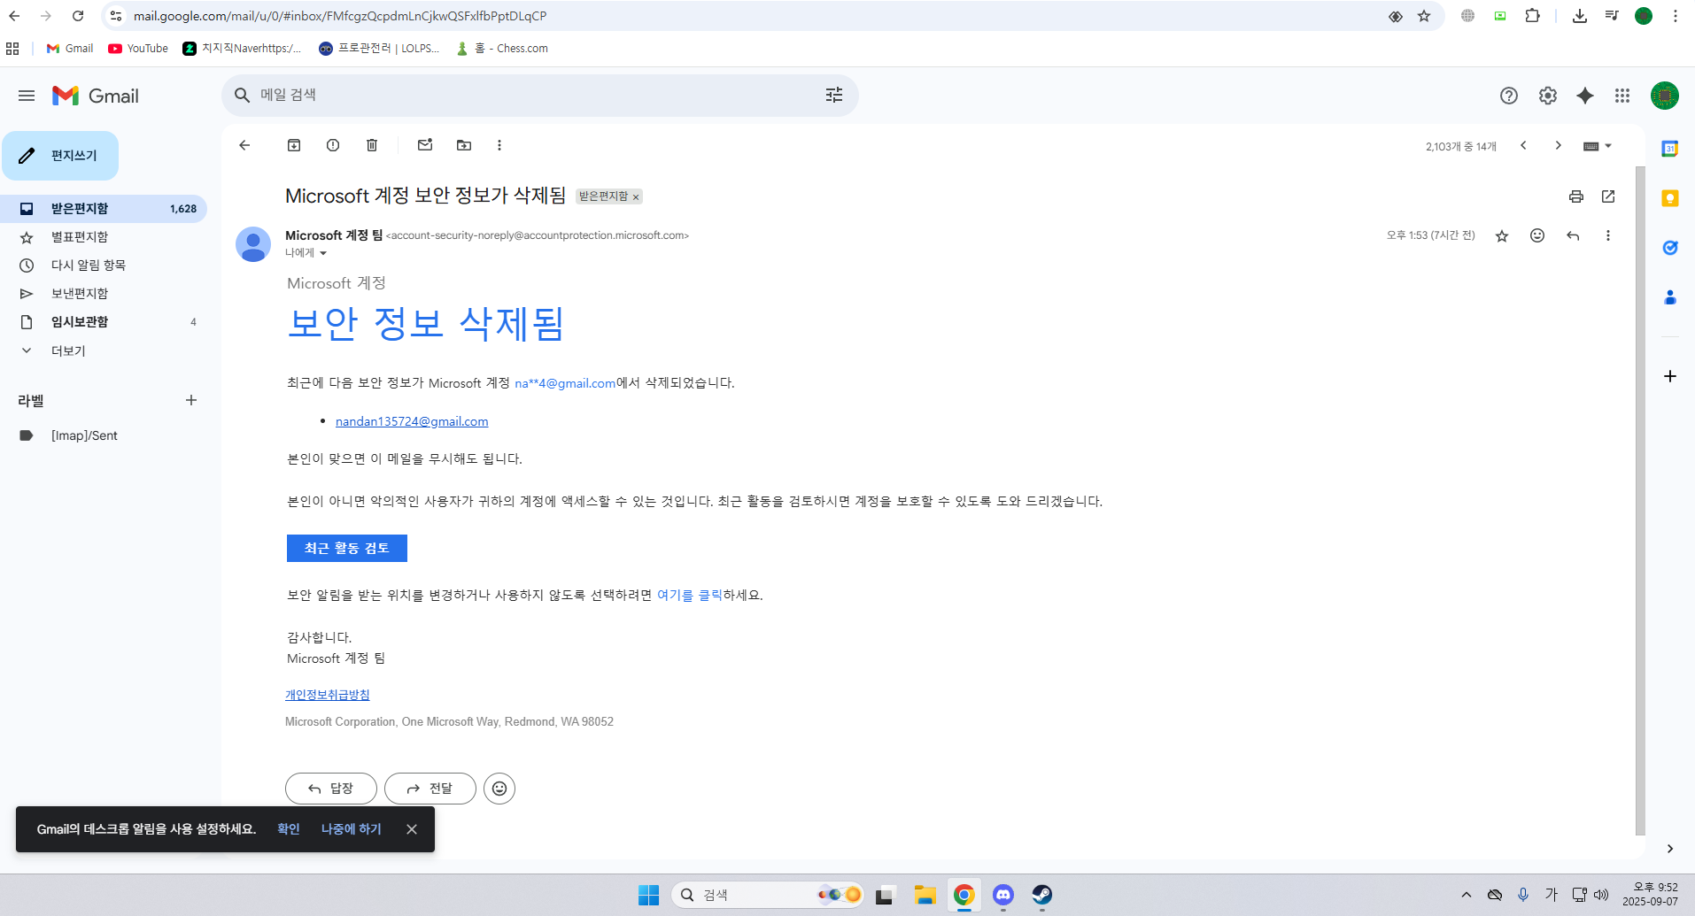The image size is (1695, 916).
Task: Go to newer email
Action: [x=1523, y=146]
